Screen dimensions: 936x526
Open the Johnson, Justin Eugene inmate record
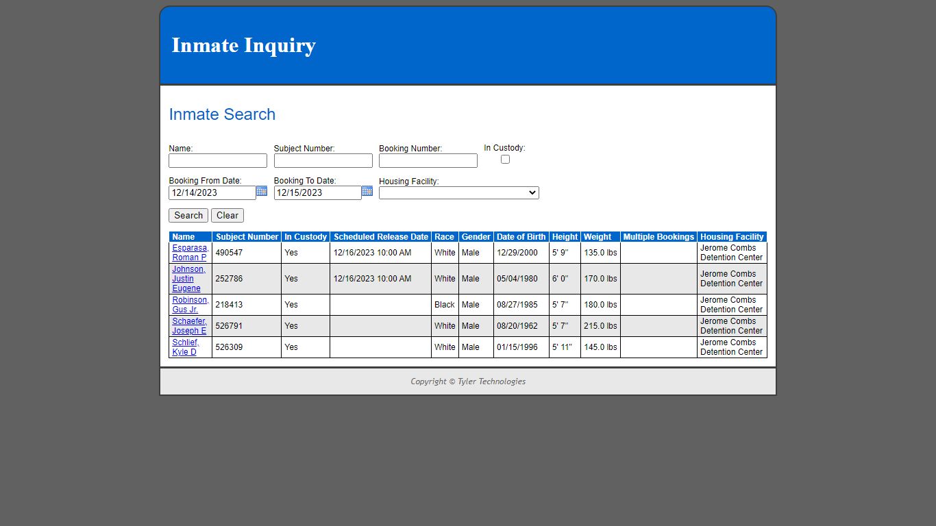pyautogui.click(x=188, y=279)
